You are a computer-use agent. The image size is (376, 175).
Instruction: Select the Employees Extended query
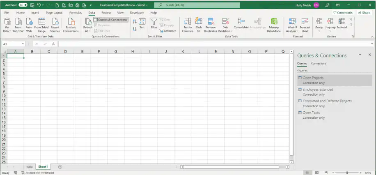335,92
